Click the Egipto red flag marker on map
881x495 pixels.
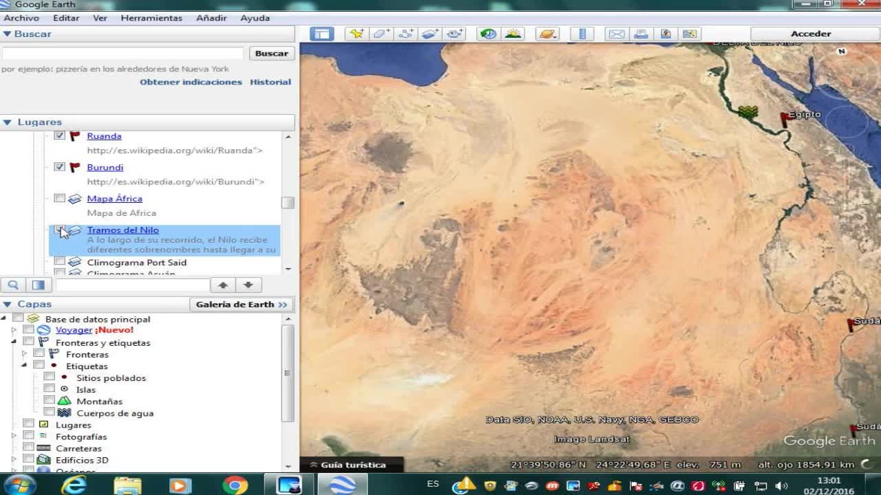(785, 120)
